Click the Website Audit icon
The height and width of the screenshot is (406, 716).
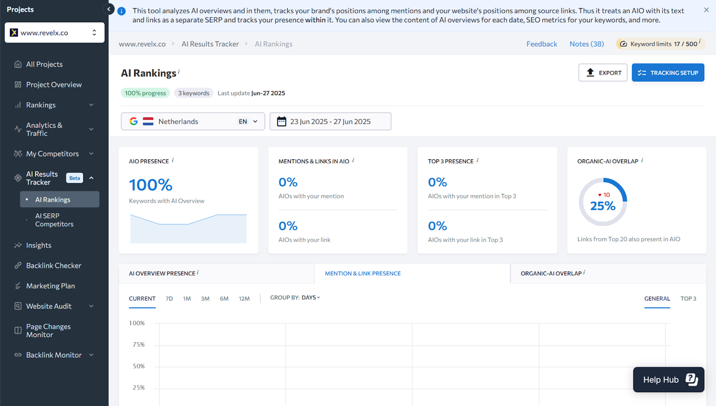tap(18, 306)
